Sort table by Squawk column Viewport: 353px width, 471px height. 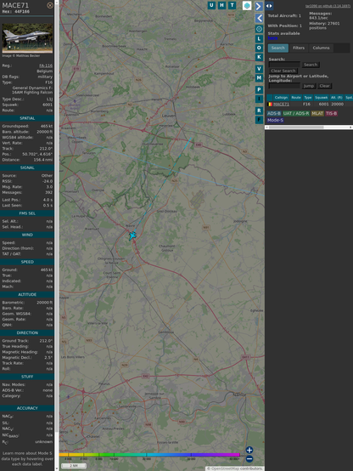[x=322, y=98]
